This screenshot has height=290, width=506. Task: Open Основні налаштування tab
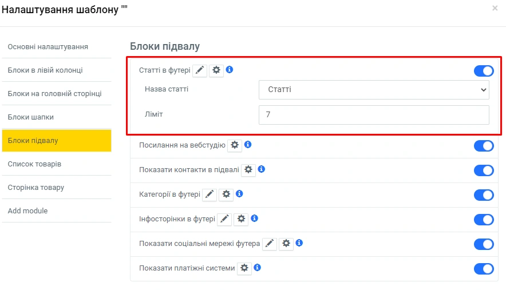tap(56, 47)
